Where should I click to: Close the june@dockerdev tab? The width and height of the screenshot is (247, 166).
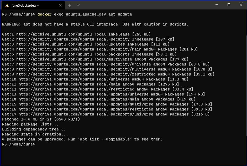pos(60,5)
